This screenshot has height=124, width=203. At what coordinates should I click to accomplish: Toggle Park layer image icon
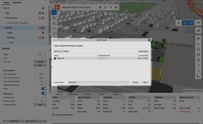(x=43, y=13)
